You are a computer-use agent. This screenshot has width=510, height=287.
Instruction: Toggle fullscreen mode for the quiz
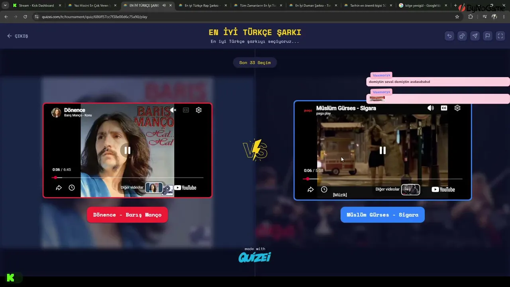coord(500,36)
